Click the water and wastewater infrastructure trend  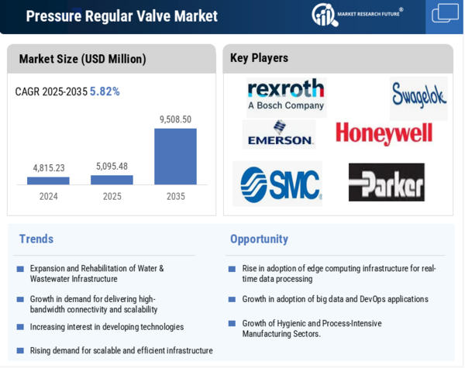click(x=97, y=273)
